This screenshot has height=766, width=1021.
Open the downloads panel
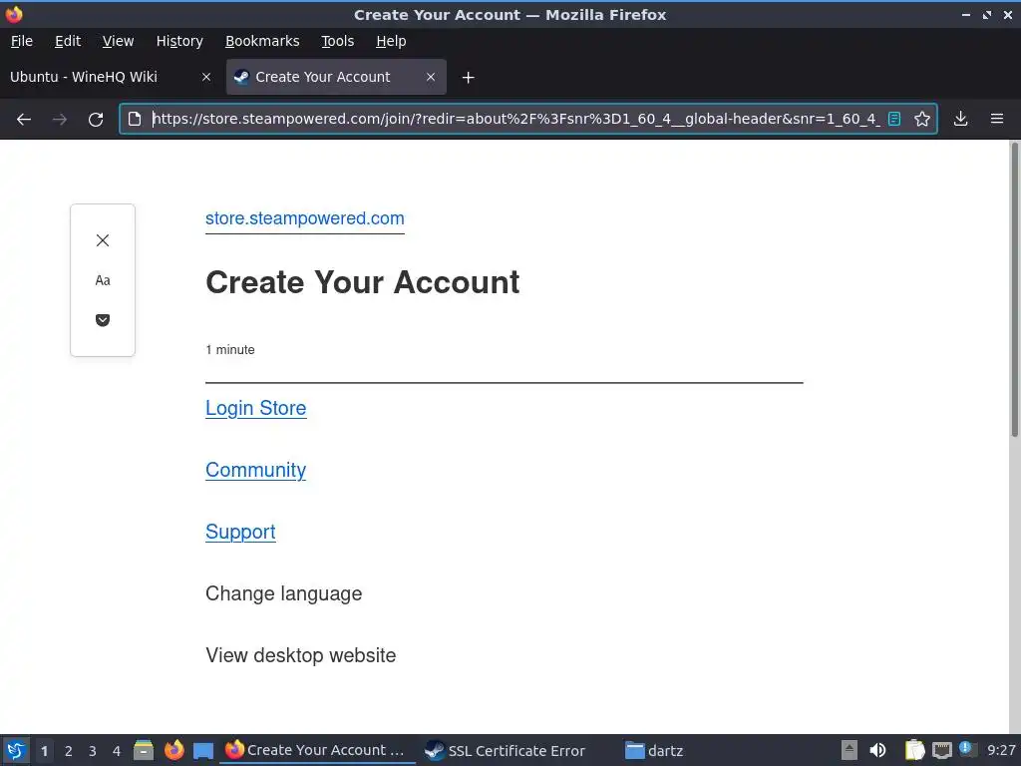pos(961,119)
